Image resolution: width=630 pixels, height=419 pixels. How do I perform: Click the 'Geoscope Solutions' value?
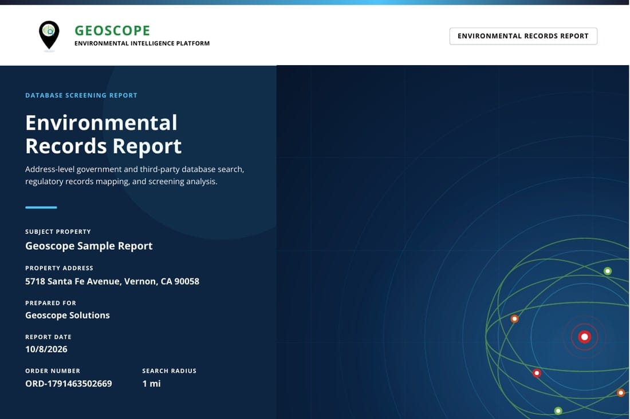(x=68, y=315)
